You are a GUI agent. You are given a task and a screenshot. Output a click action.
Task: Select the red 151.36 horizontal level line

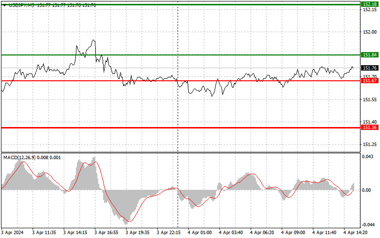[181, 128]
